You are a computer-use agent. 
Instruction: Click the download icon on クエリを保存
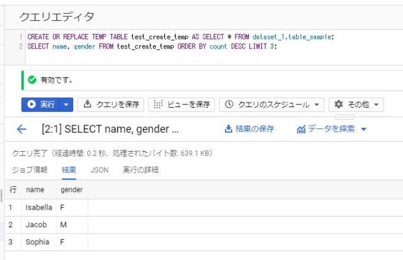click(88, 104)
